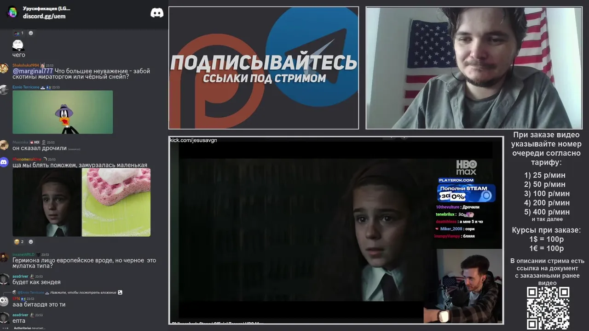The height and width of the screenshot is (331, 589).
Task: Click the Пополни STEAM ad banner
Action: [x=466, y=193]
